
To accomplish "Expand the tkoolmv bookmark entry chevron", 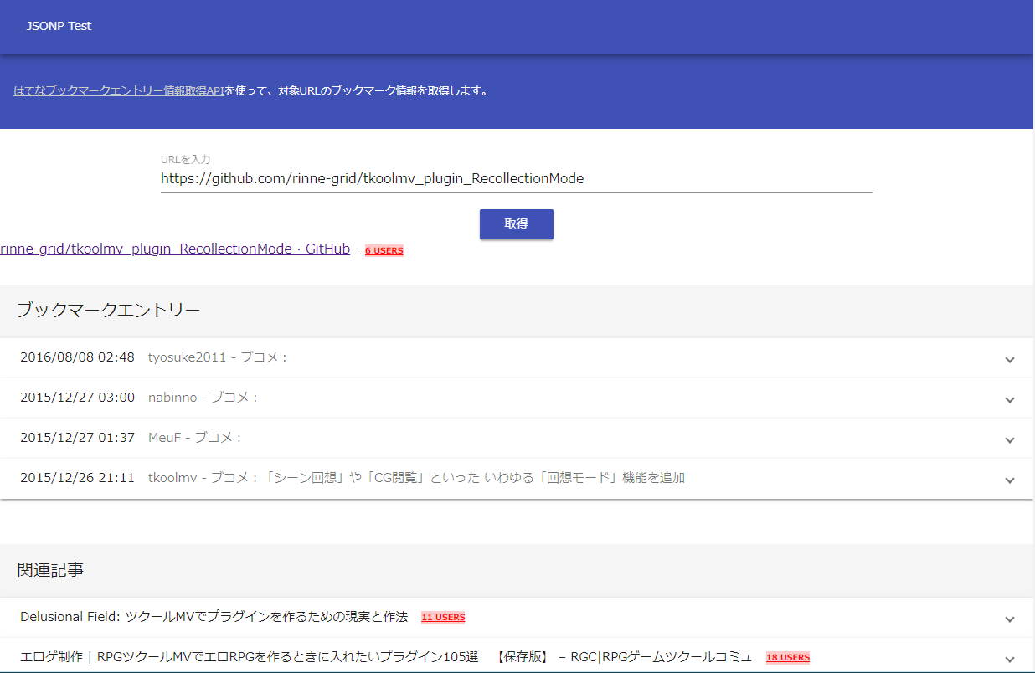I will click(1009, 480).
